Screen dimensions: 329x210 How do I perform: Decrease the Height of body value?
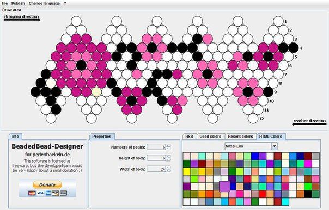168,159
